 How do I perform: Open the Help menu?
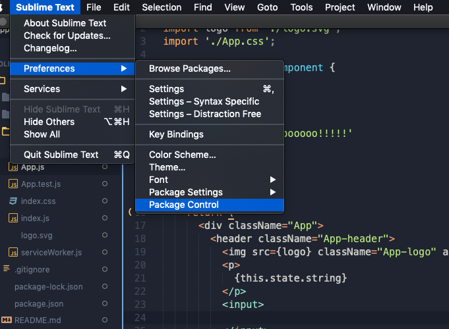(x=423, y=7)
